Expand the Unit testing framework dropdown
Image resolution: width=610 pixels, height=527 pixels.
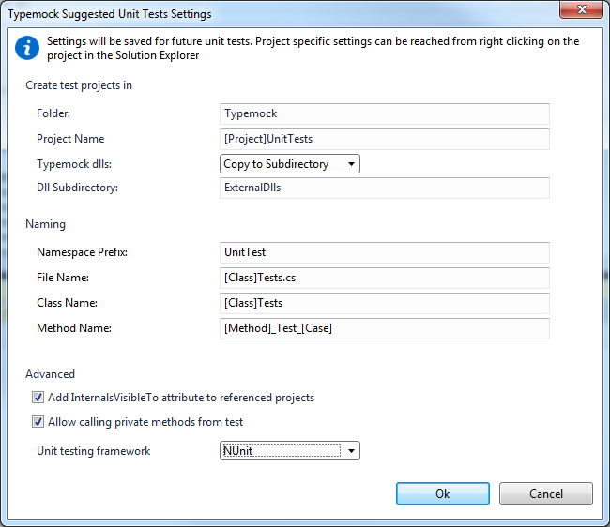pos(289,451)
